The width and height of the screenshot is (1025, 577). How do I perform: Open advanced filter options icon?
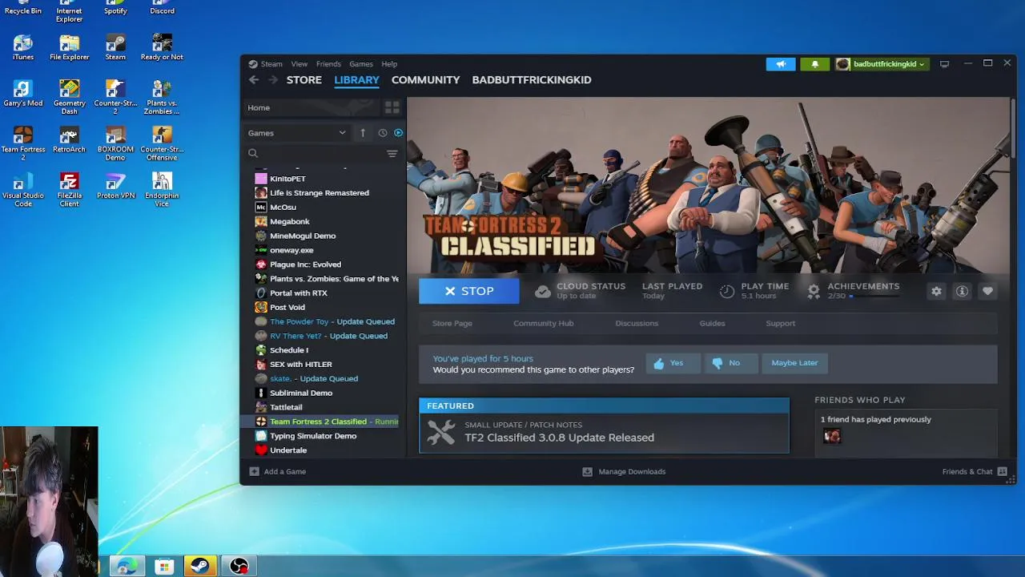tap(392, 153)
